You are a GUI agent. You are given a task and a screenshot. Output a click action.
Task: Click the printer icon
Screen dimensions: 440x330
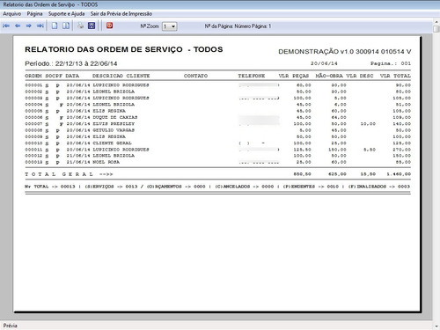pos(80,26)
